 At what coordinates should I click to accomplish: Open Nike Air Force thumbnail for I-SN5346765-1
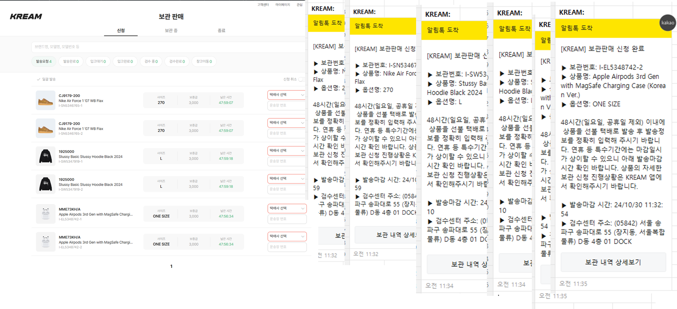click(45, 100)
